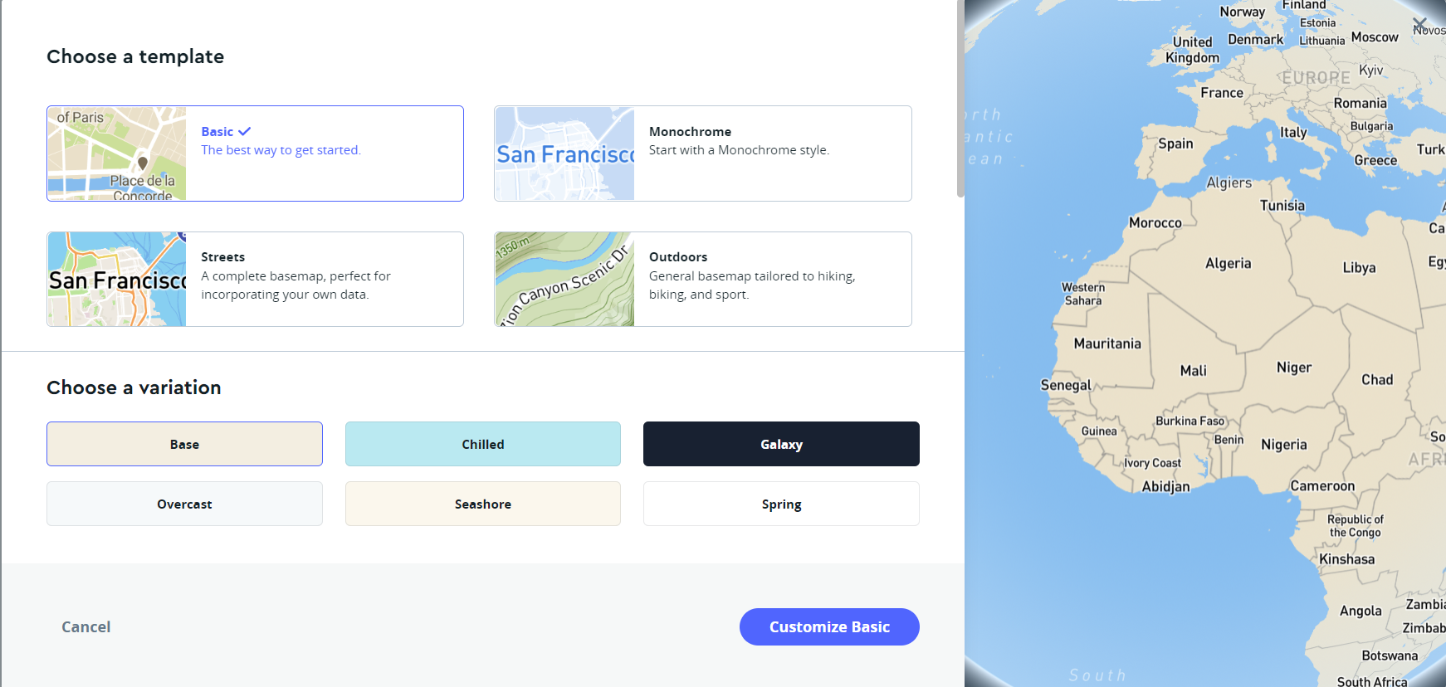Click the Nigeria label on the map
Viewport: 1446px width, 687px height.
tap(1283, 445)
